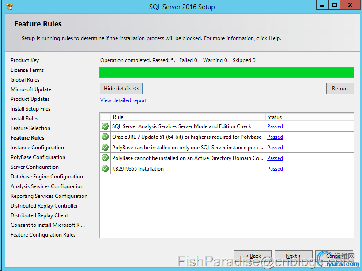Minimize the SQL Server 2016 Setup window
Image resolution: width=362 pixels, height=271 pixels.
[x=322, y=5]
